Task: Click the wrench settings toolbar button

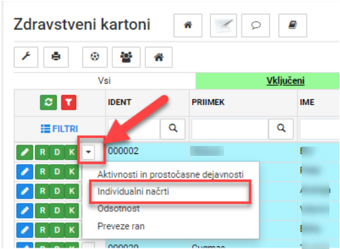Action: 26,57
